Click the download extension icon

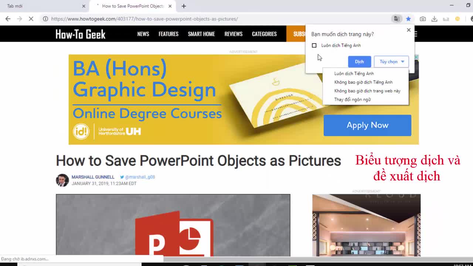point(435,19)
